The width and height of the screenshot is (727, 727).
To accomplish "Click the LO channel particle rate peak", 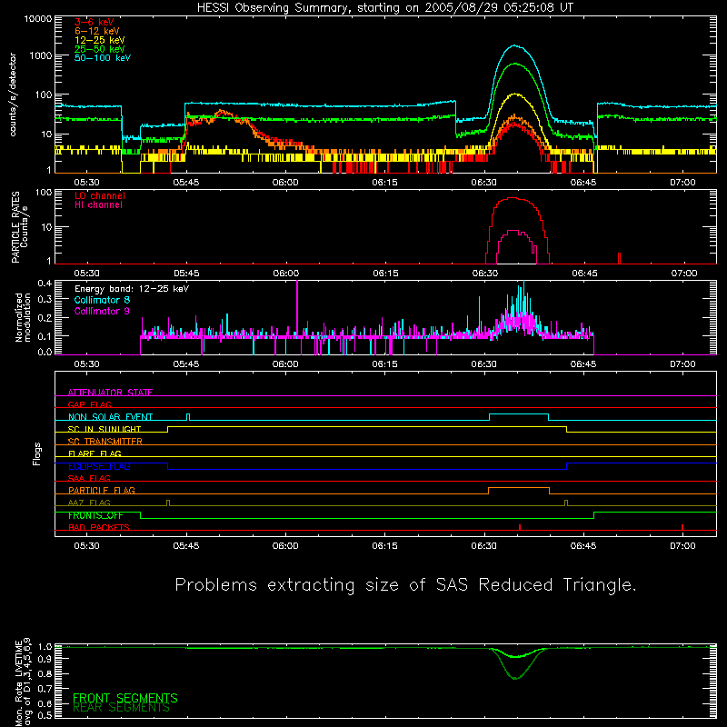I will (513, 198).
